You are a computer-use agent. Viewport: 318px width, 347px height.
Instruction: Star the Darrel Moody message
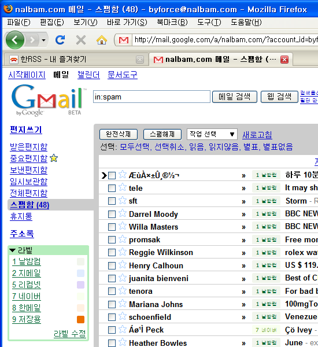tap(123, 213)
